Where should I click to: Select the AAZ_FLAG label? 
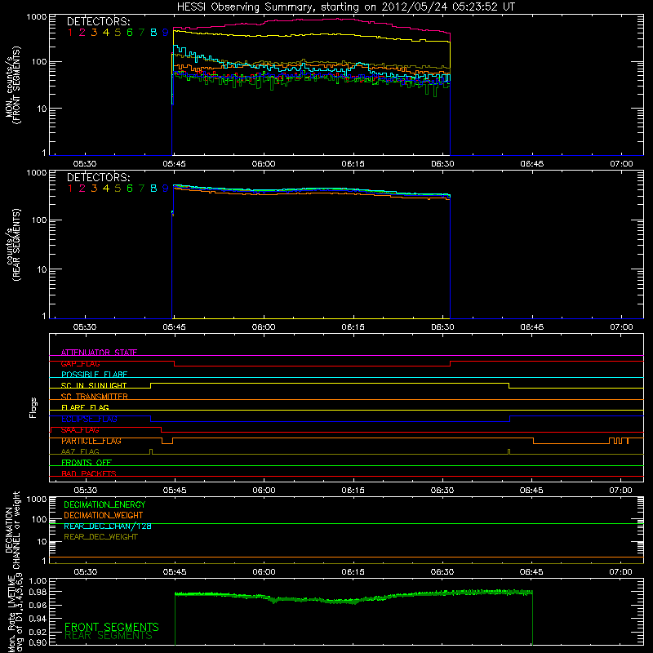(80, 451)
